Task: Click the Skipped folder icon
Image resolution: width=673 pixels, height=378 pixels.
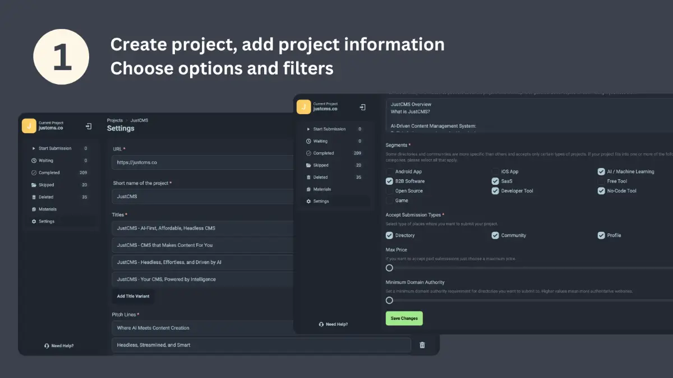Action: (34, 185)
